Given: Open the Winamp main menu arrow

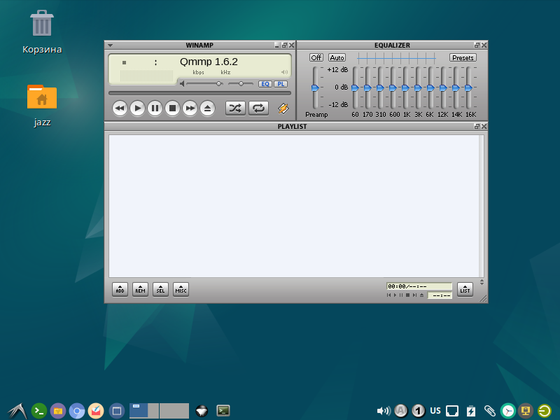Looking at the screenshot, I should point(111,45).
